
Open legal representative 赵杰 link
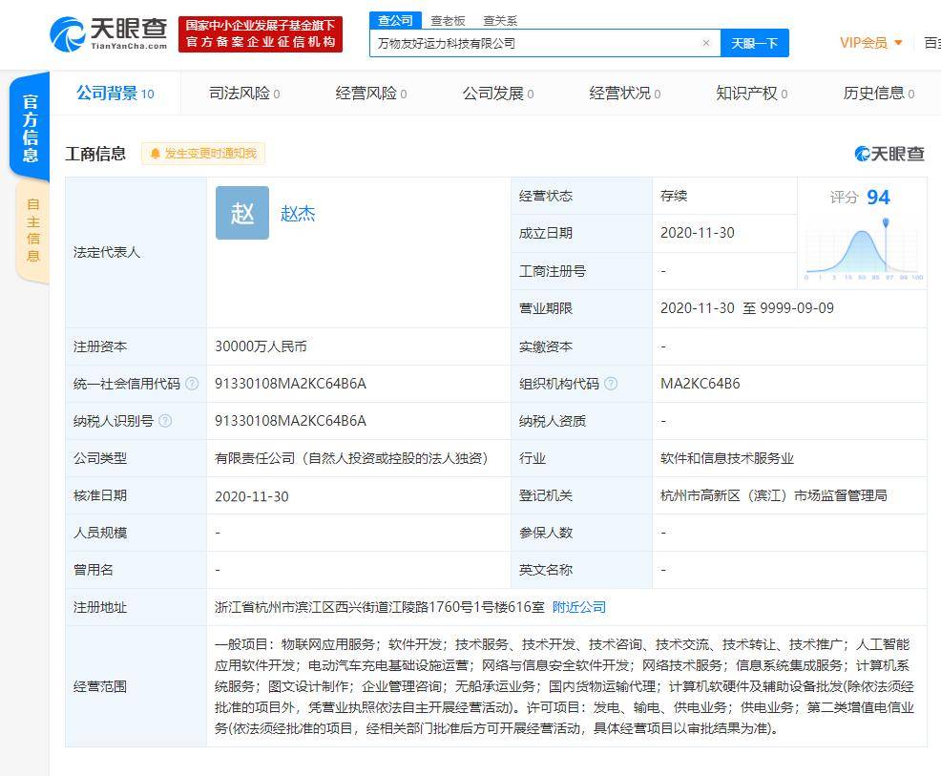(x=298, y=214)
